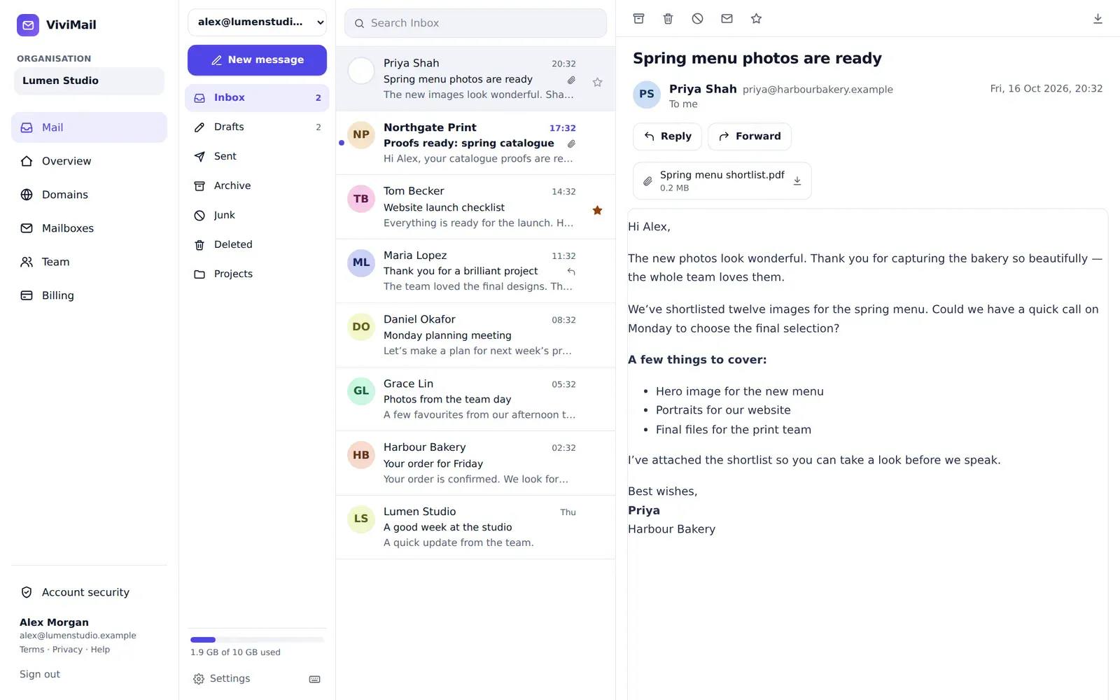Open the Help link
This screenshot has width=1120, height=700.
(100, 650)
